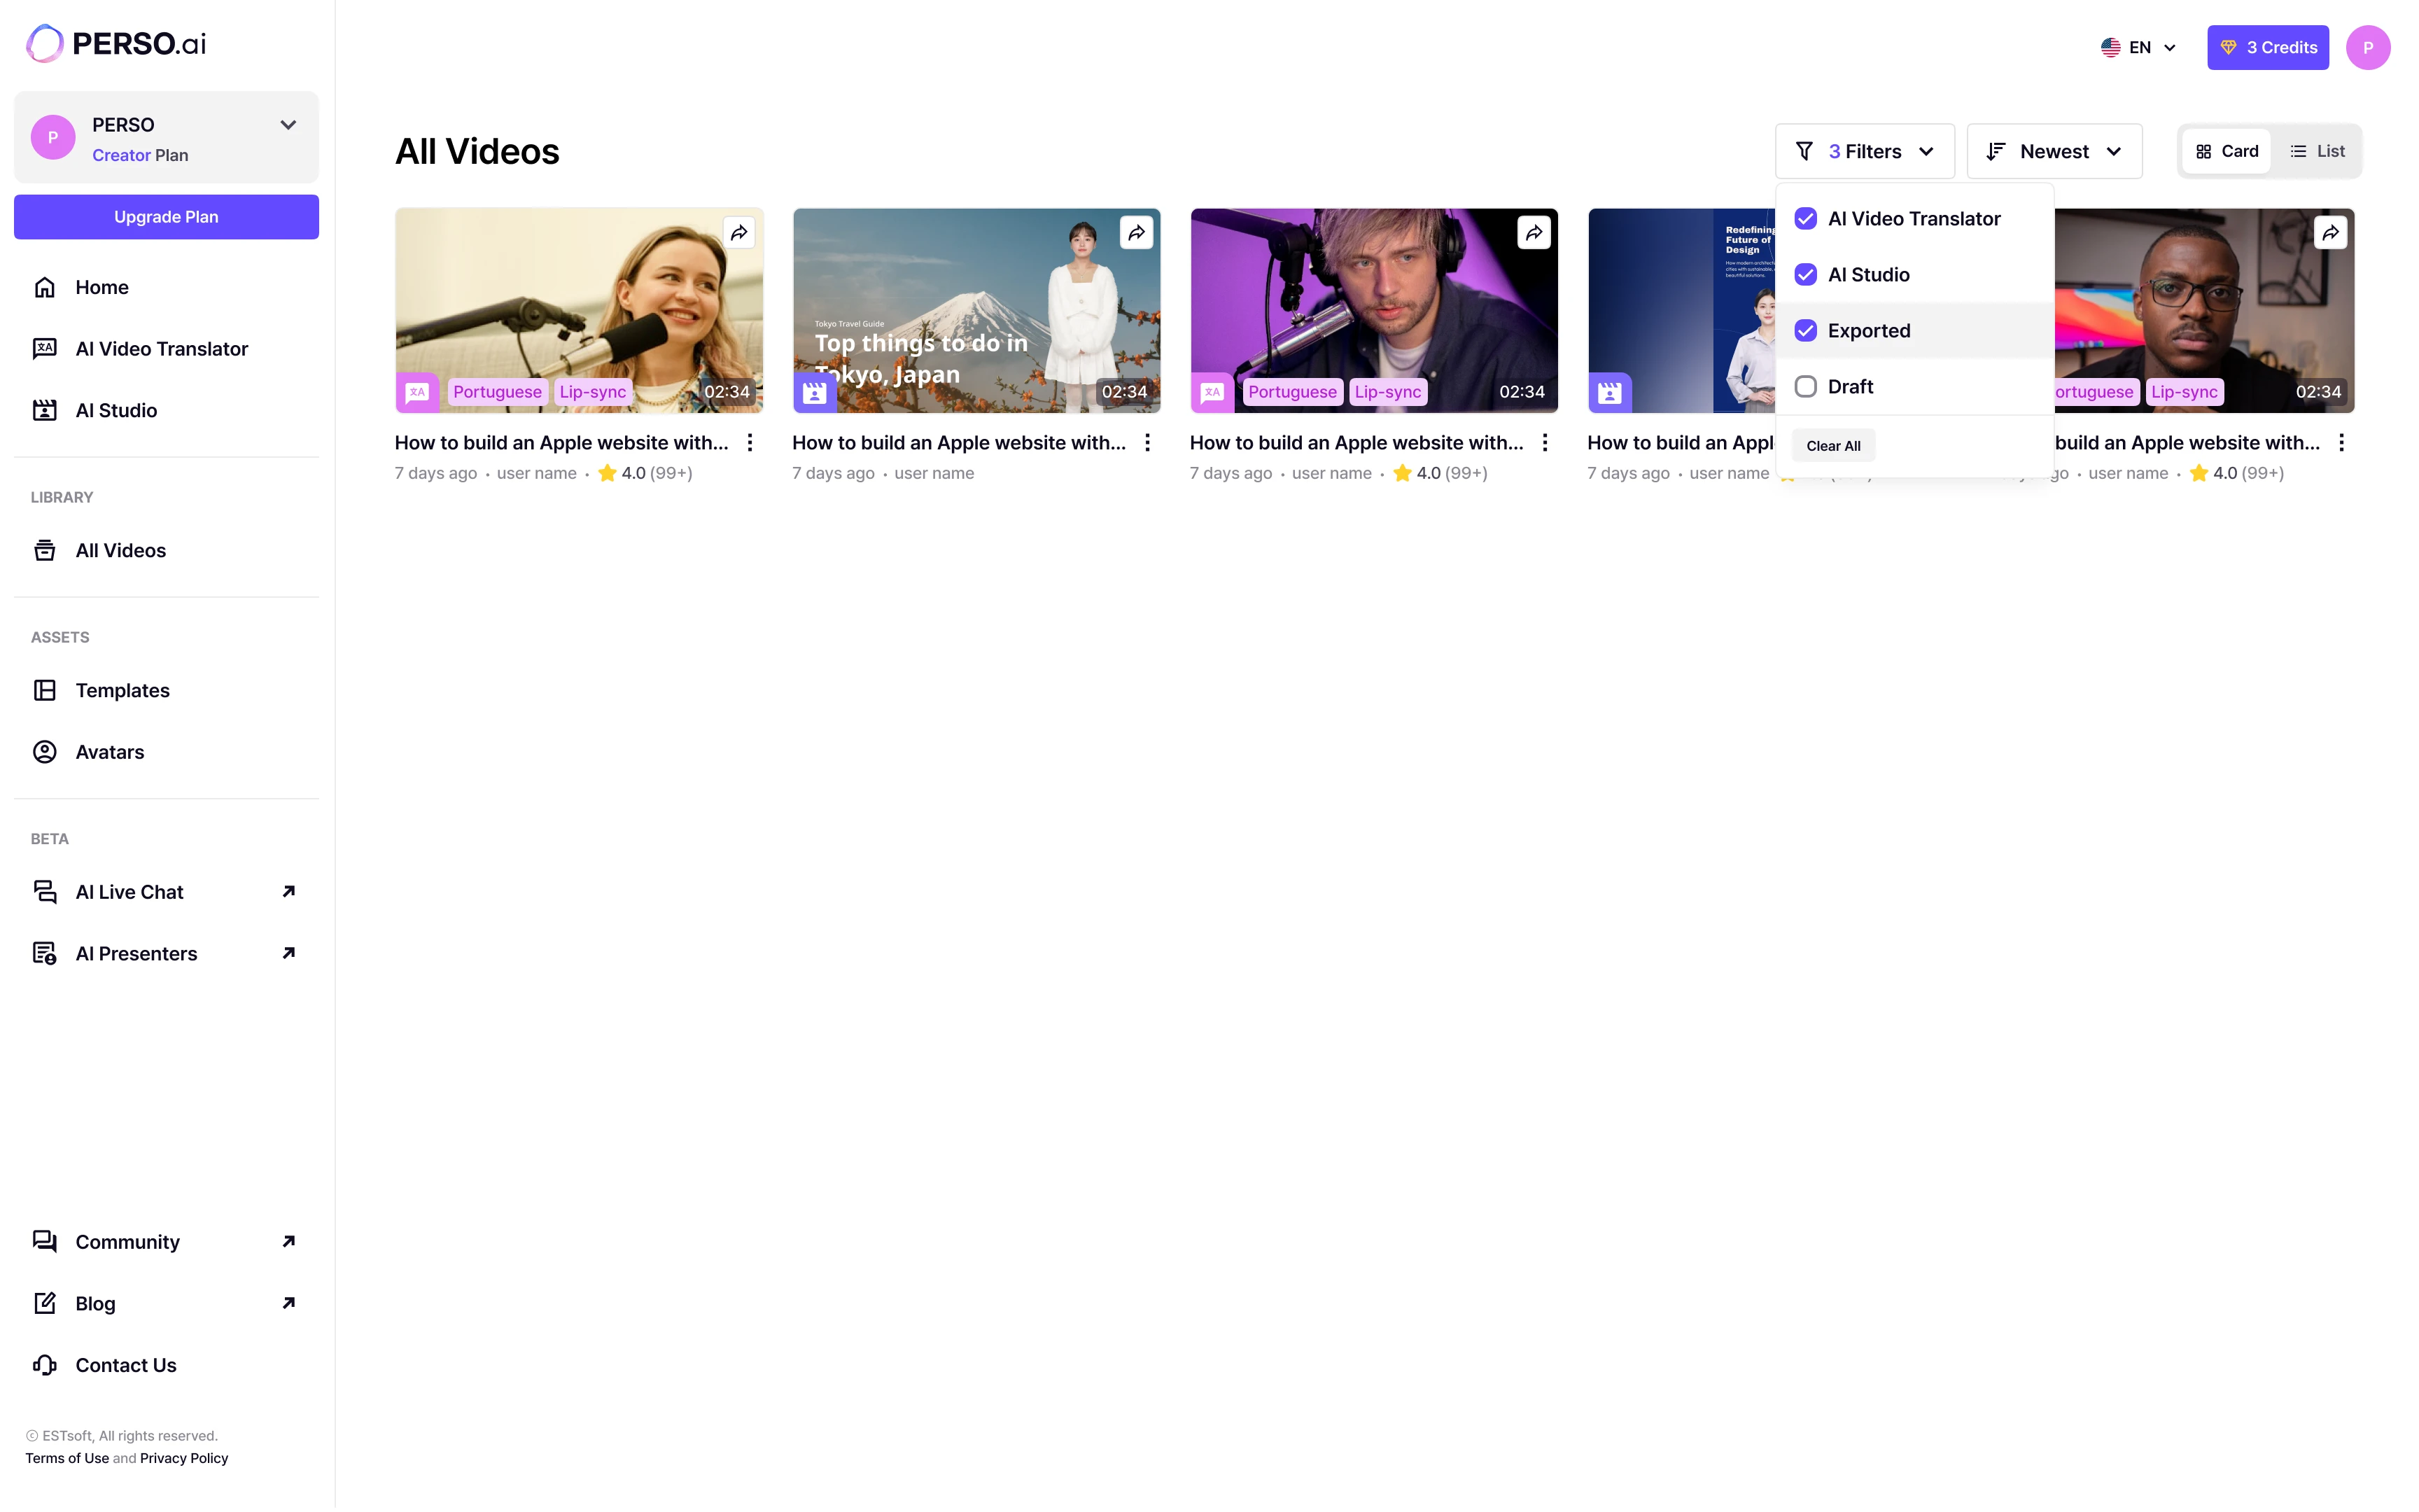Share the Tokyo Japan video

[1137, 233]
